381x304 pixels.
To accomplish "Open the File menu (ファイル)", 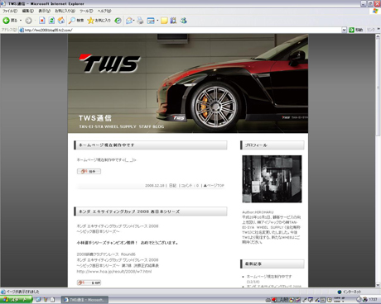I will pyautogui.click(x=10, y=11).
